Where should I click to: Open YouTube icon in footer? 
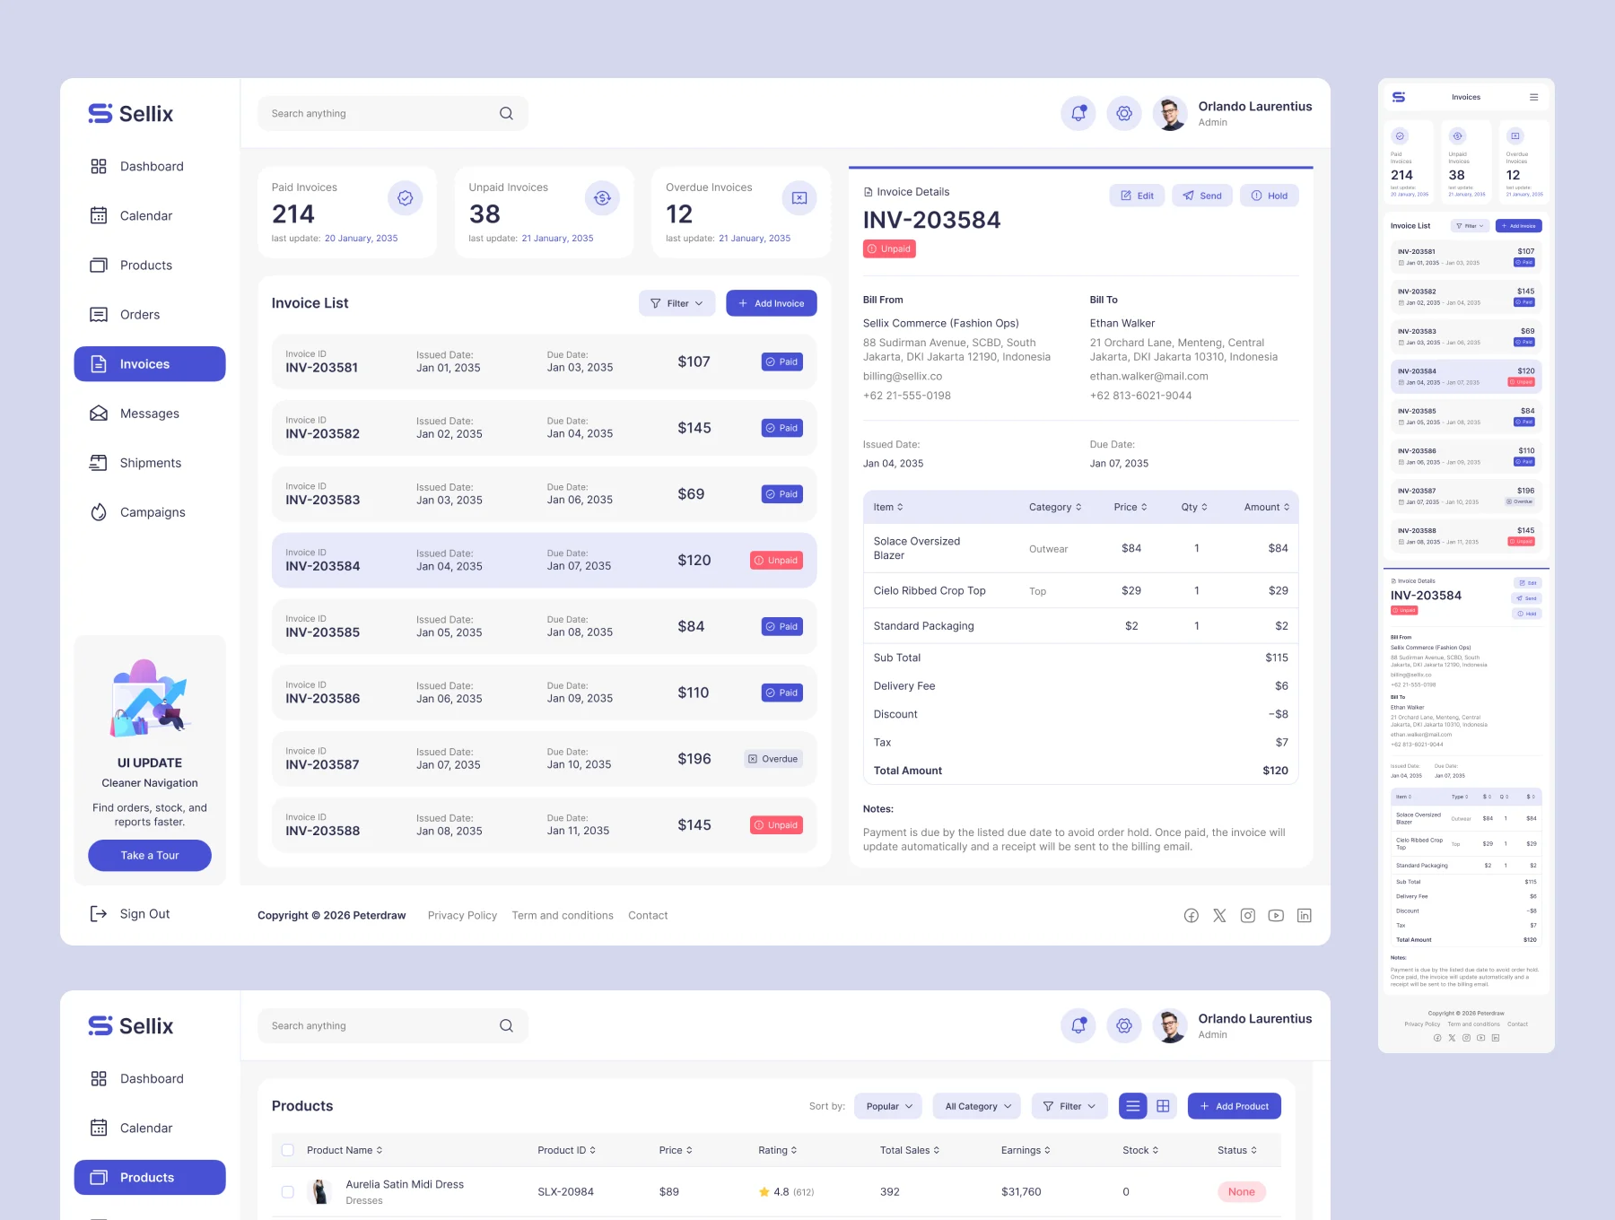[x=1276, y=915]
